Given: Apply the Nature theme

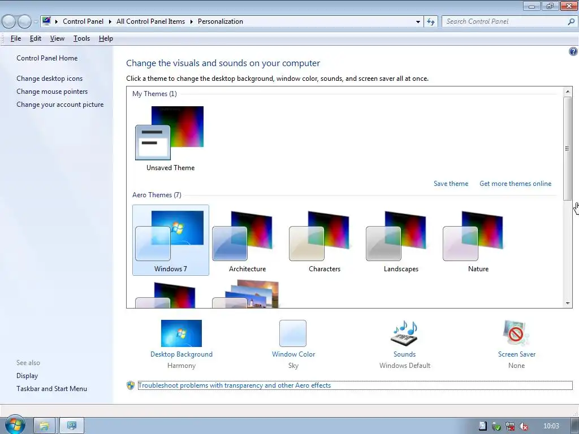Looking at the screenshot, I should [x=478, y=240].
